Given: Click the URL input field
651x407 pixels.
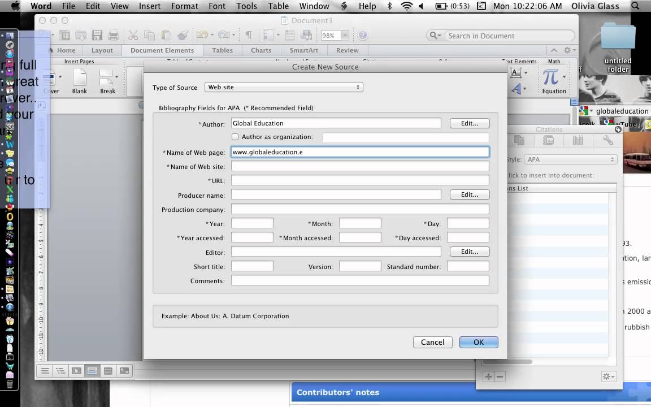Looking at the screenshot, I should tap(360, 180).
